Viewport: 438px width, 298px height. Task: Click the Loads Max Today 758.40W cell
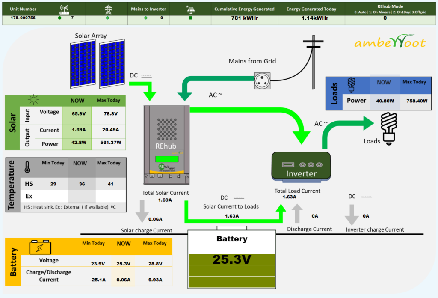417,101
